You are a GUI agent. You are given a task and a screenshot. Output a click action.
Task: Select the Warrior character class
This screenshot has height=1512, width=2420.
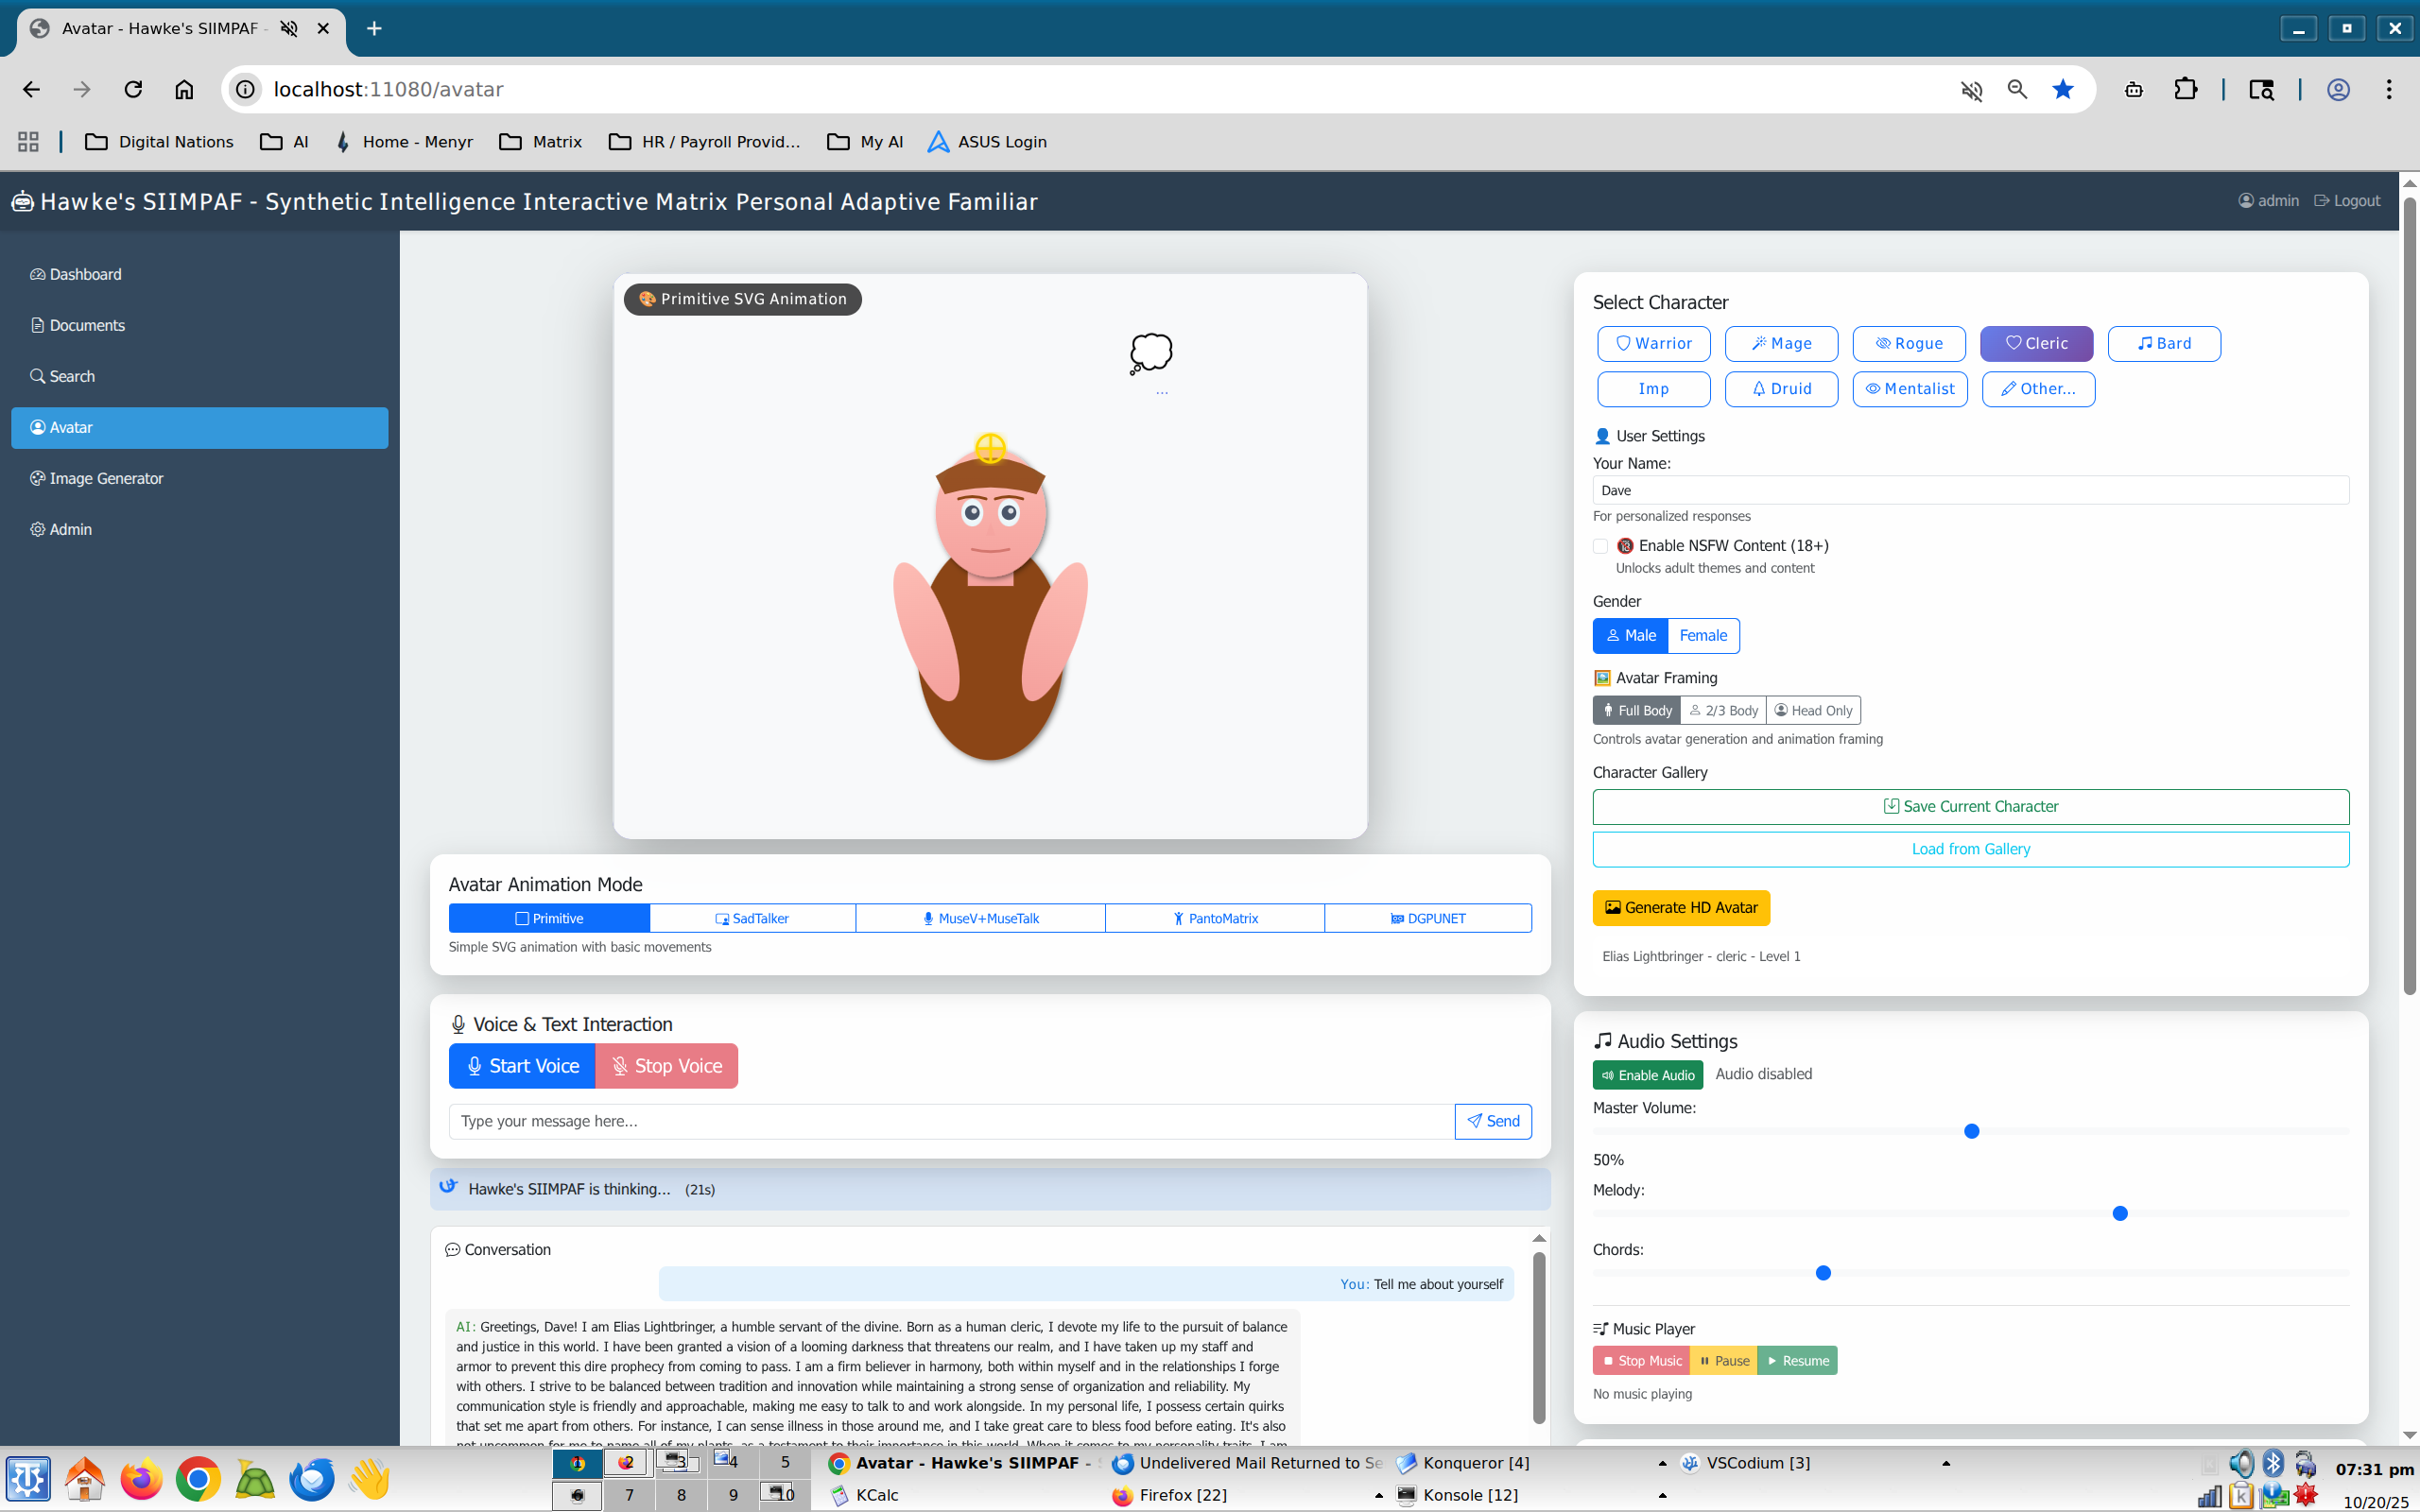point(1653,343)
